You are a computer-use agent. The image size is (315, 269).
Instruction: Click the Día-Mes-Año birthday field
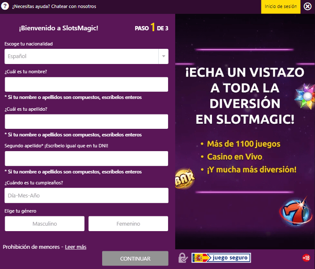tap(87, 195)
